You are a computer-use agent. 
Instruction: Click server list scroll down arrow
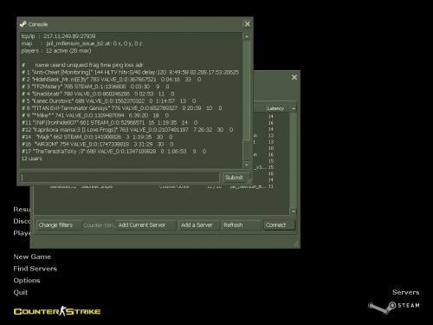[x=294, y=211]
